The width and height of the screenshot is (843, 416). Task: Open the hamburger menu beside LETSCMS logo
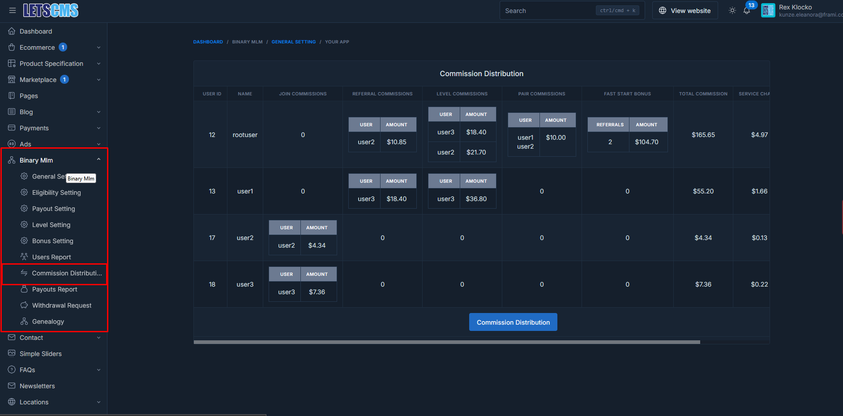coord(12,10)
